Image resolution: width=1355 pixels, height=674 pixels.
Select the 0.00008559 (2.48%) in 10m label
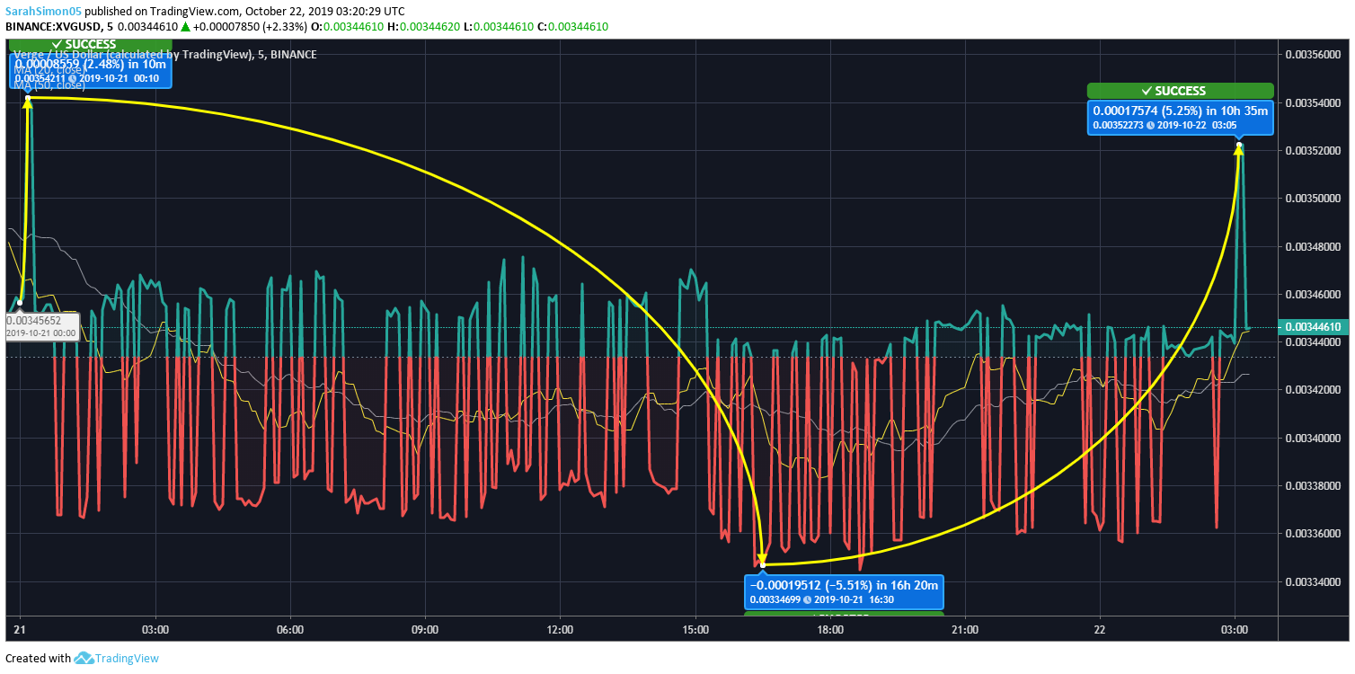click(x=90, y=64)
